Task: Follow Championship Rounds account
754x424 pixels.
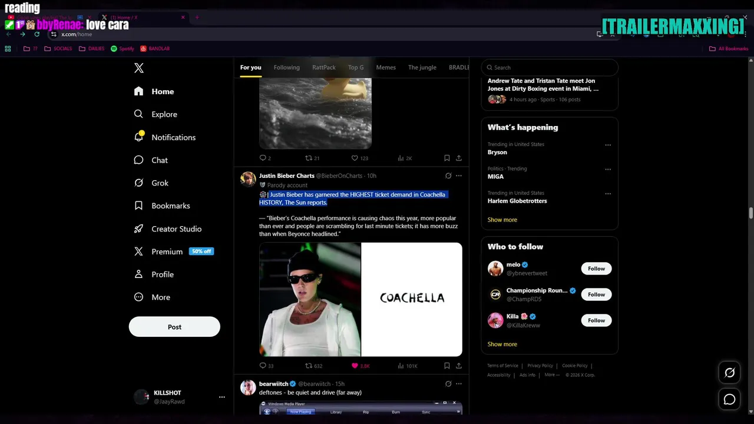Action: [x=596, y=294]
